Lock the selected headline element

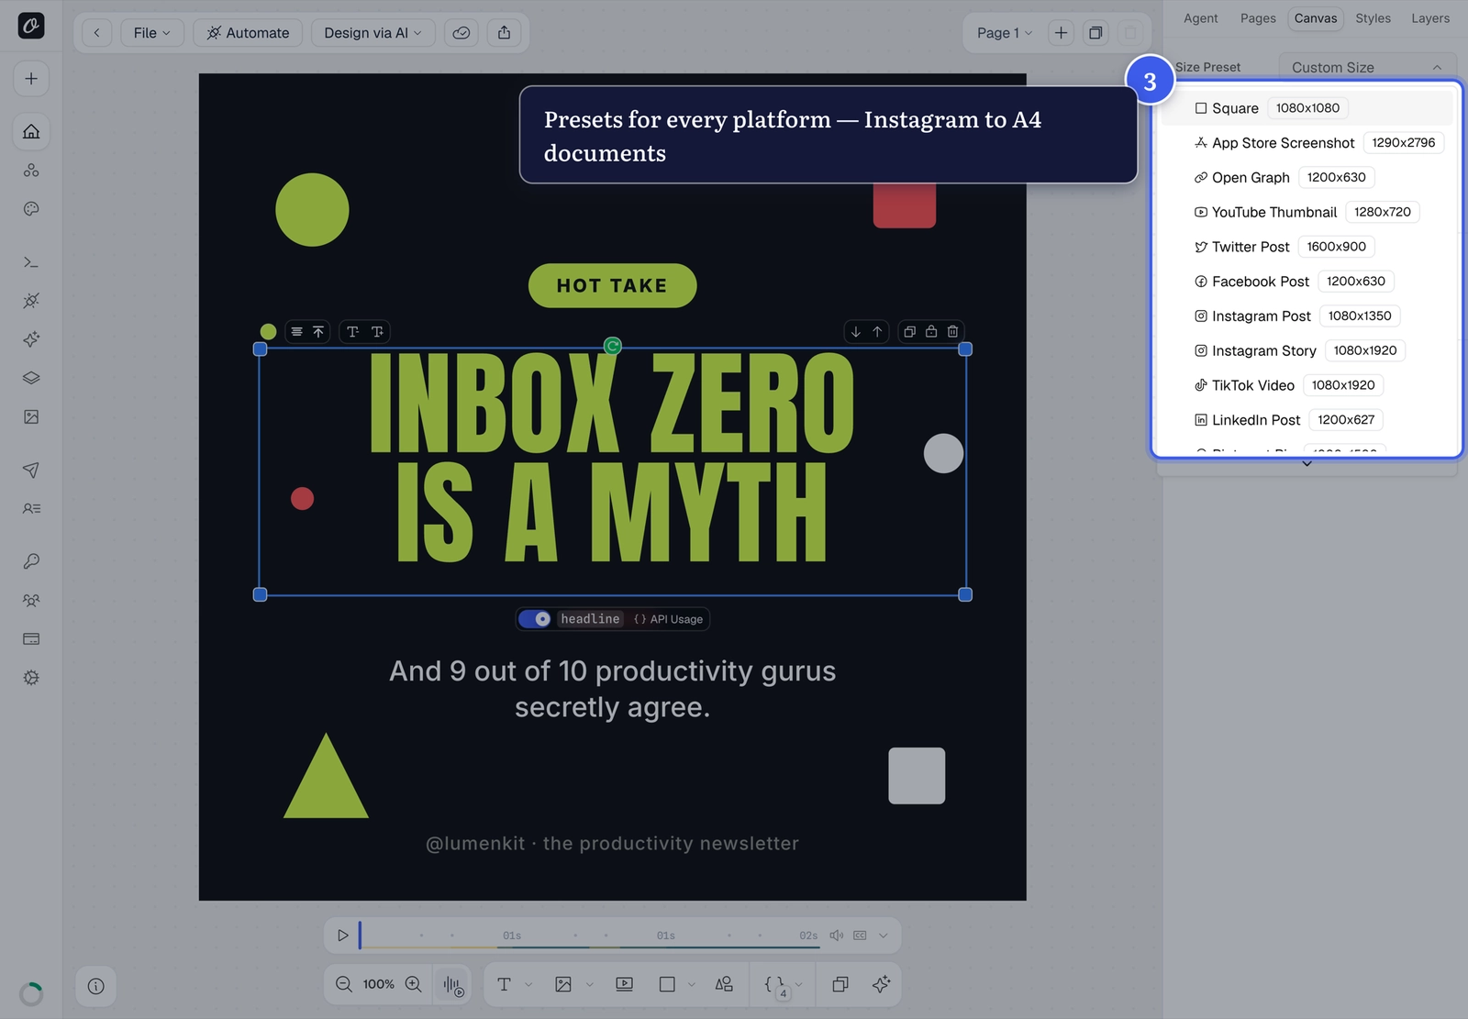click(931, 332)
